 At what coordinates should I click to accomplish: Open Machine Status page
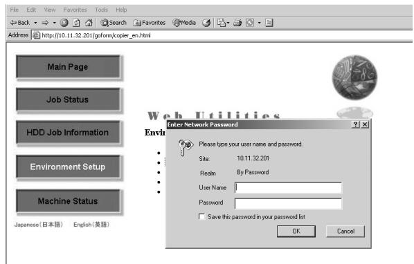tap(68, 201)
